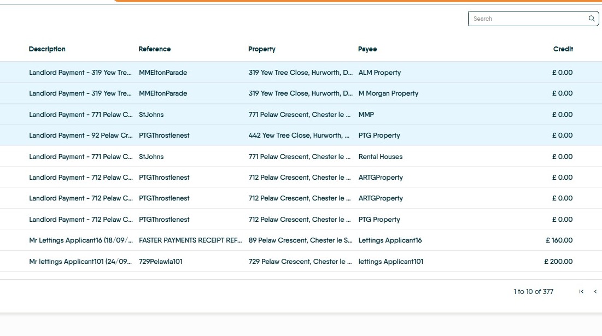Select the FASTER PAYMENTS RECEIPT reference cell
Image resolution: width=602 pixels, height=336 pixels.
click(x=190, y=240)
